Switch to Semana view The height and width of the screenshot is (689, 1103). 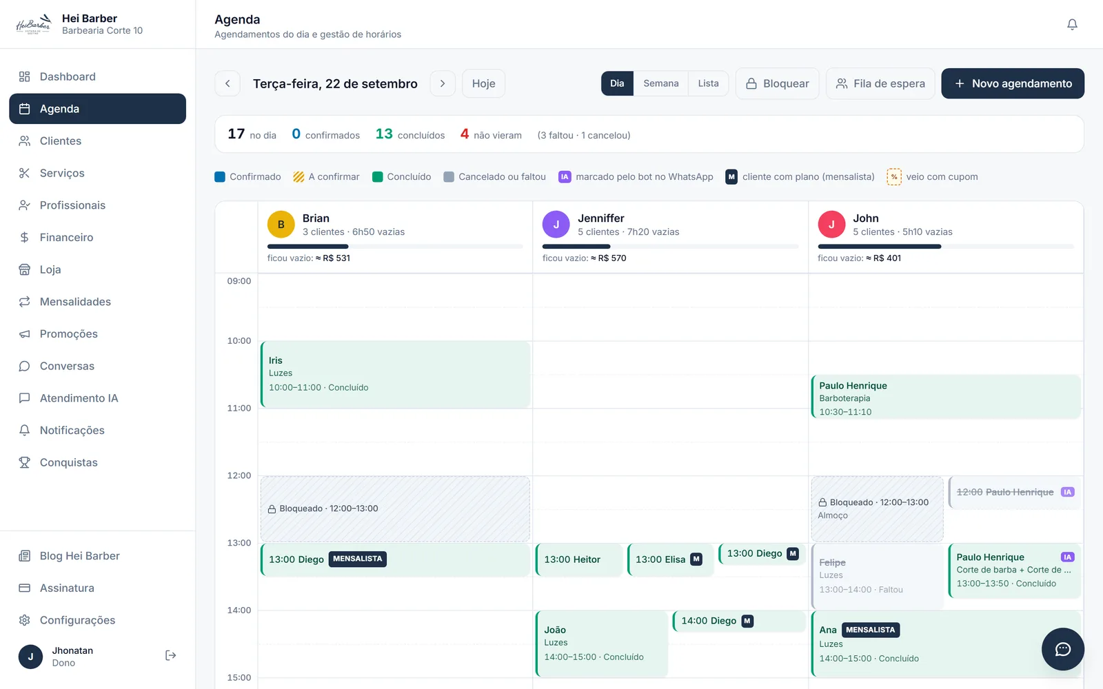coord(660,83)
